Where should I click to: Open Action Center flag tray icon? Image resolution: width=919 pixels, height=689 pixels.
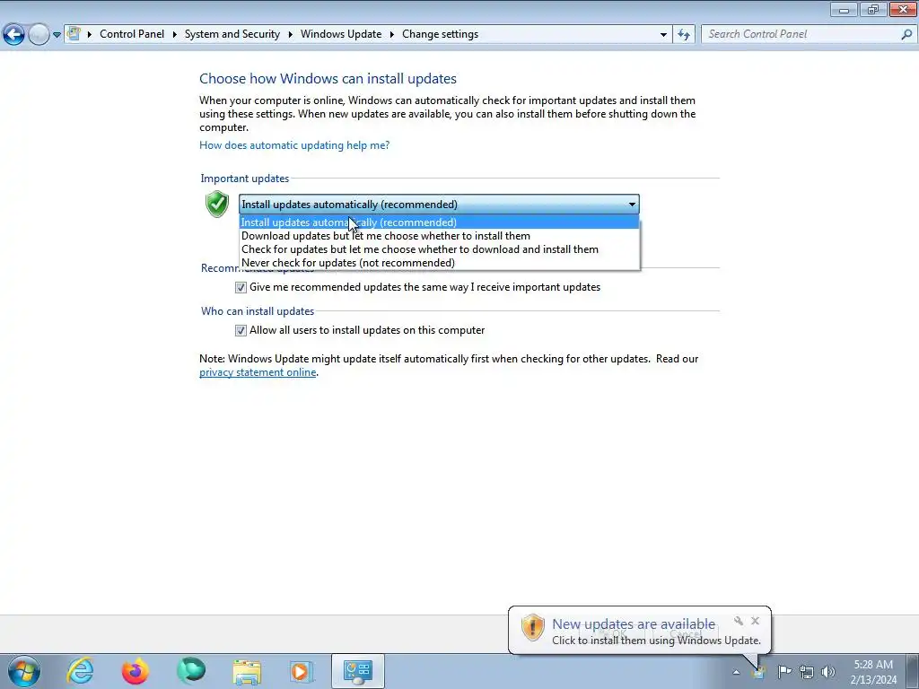tap(784, 671)
